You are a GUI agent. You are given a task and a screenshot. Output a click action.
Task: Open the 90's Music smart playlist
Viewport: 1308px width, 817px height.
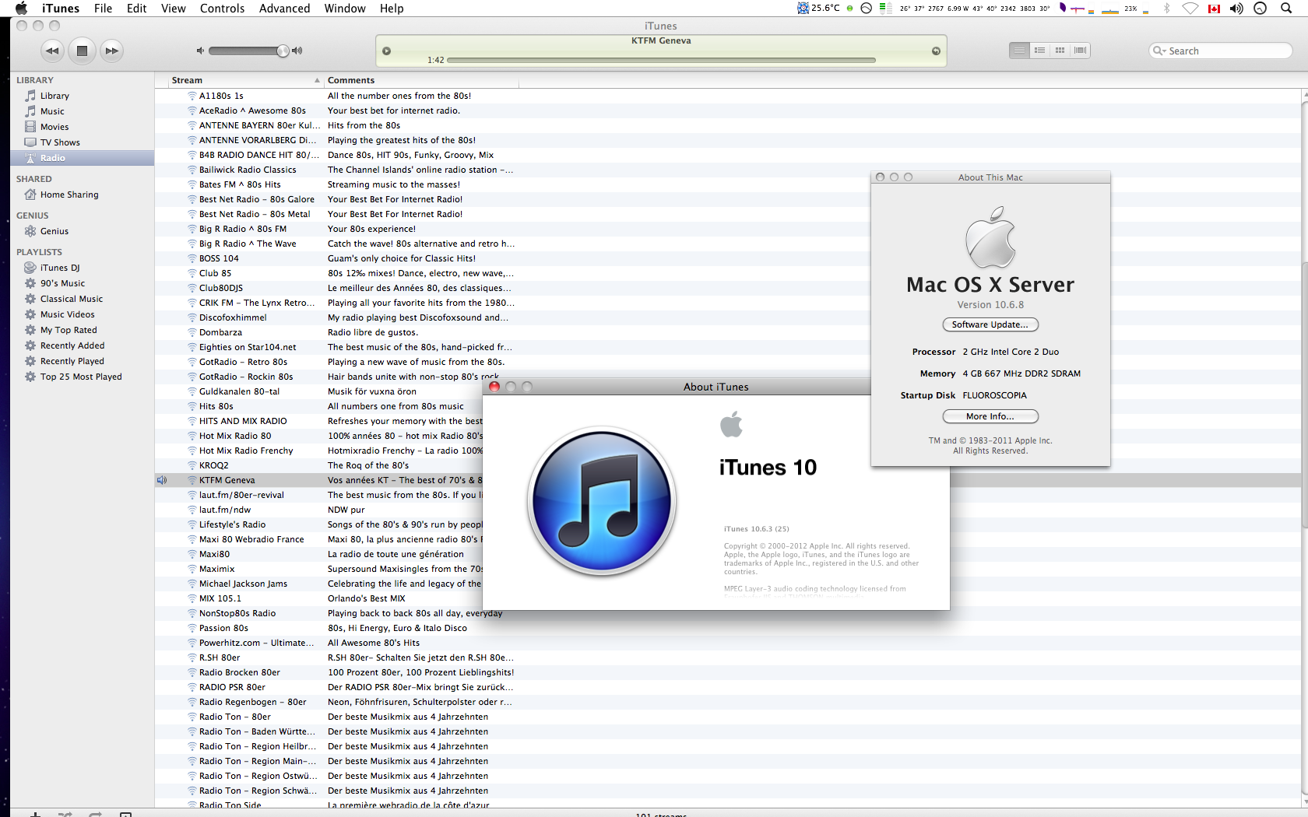[83, 283]
